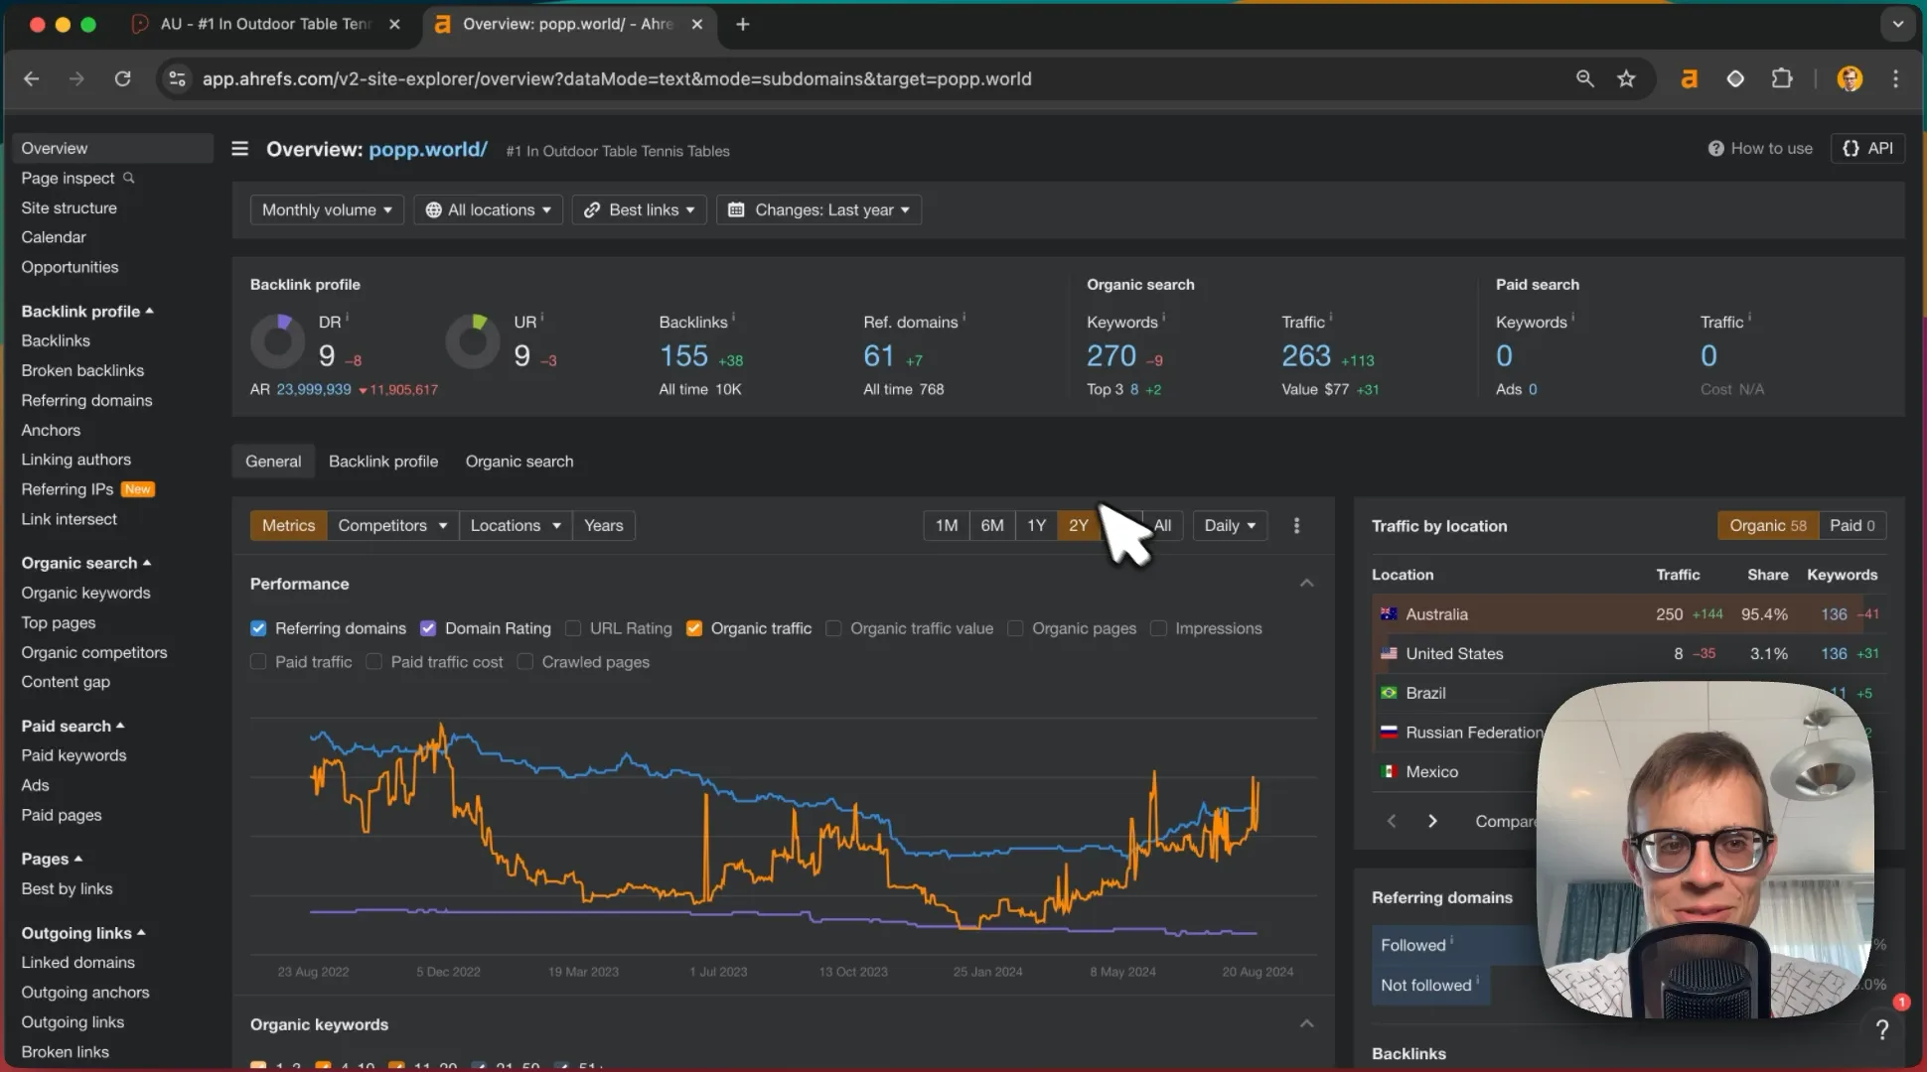Select the Paid 0 traffic tab
The image size is (1927, 1072).
1852,525
